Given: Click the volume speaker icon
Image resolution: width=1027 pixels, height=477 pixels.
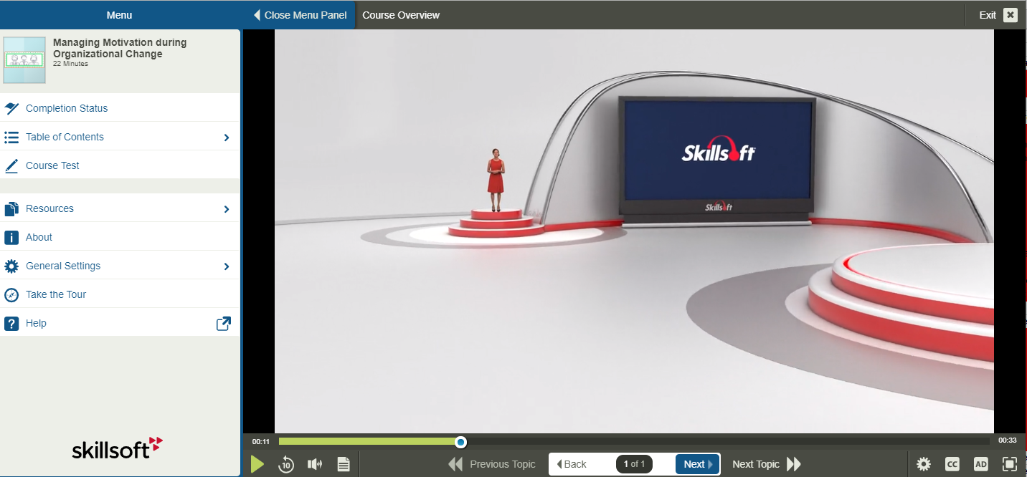Looking at the screenshot, I should click(x=315, y=464).
